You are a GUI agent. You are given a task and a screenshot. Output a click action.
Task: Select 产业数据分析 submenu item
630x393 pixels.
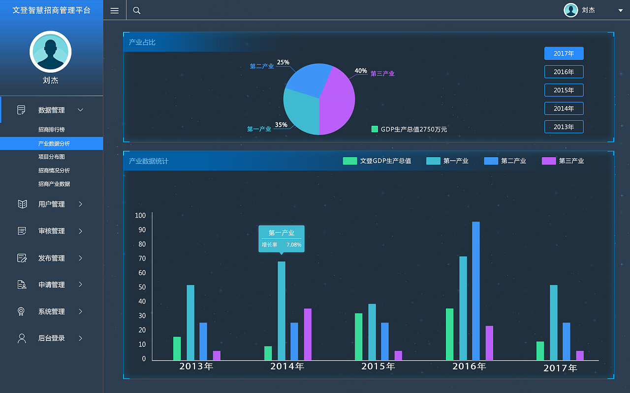click(x=52, y=143)
